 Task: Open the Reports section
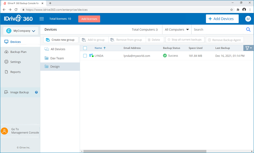(x=20, y=72)
